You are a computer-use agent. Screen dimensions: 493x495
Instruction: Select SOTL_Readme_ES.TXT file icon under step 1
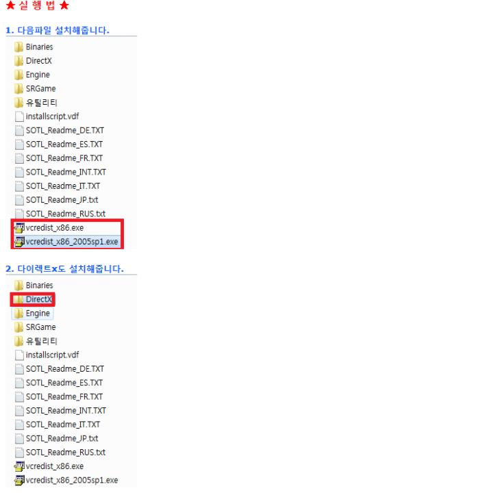19,144
